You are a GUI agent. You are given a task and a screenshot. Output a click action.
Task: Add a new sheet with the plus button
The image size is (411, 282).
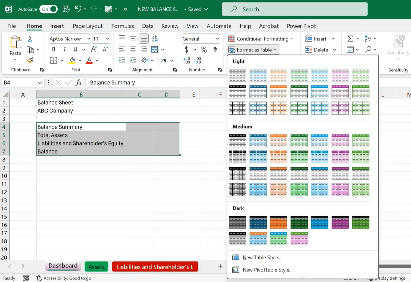[x=220, y=266]
